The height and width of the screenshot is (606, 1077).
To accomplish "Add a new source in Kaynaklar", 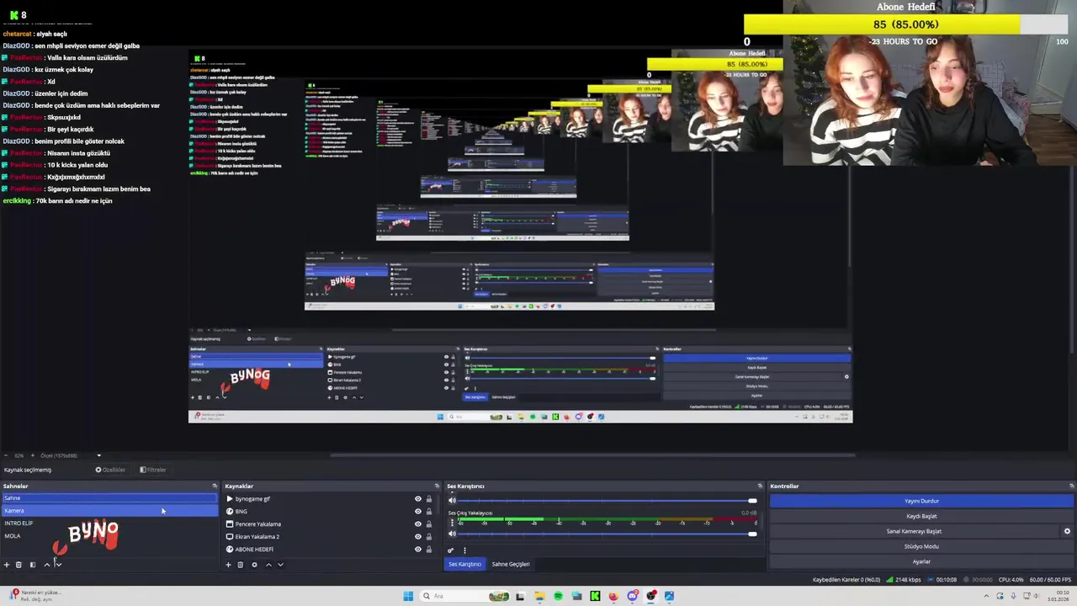I will click(228, 565).
